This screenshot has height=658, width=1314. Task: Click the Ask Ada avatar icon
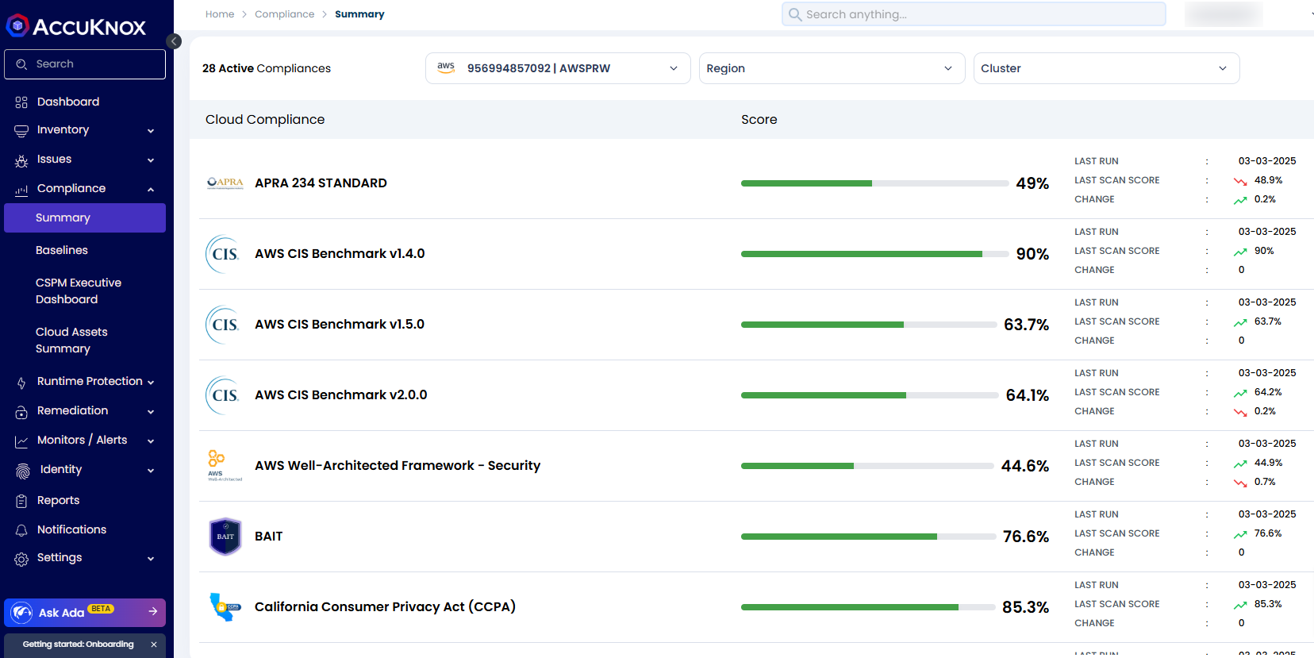[22, 612]
